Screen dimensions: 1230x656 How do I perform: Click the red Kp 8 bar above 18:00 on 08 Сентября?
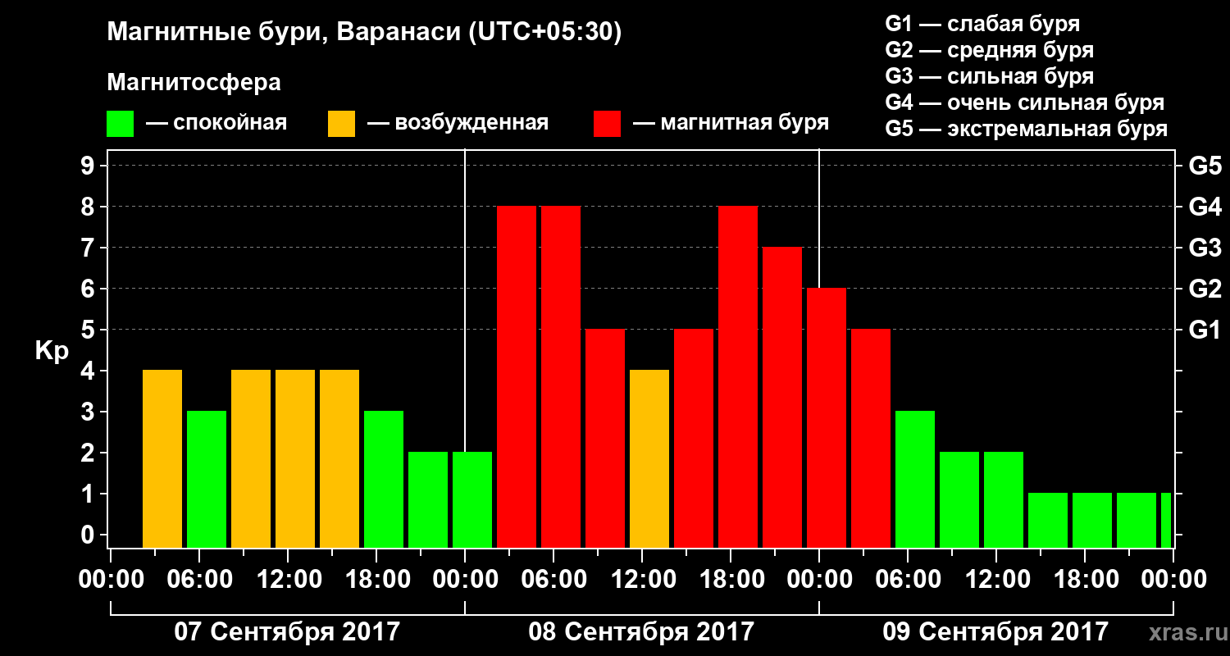point(738,377)
